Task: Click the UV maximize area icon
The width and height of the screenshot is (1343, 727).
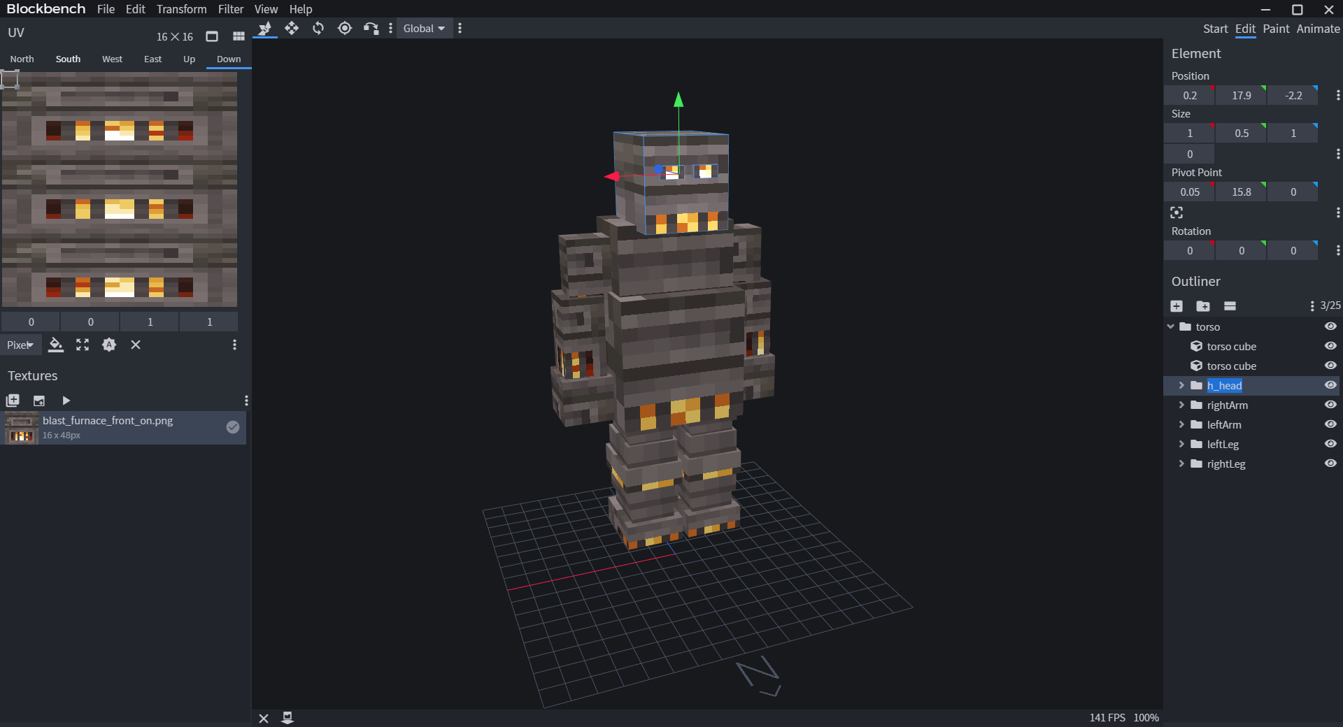Action: [x=83, y=345]
